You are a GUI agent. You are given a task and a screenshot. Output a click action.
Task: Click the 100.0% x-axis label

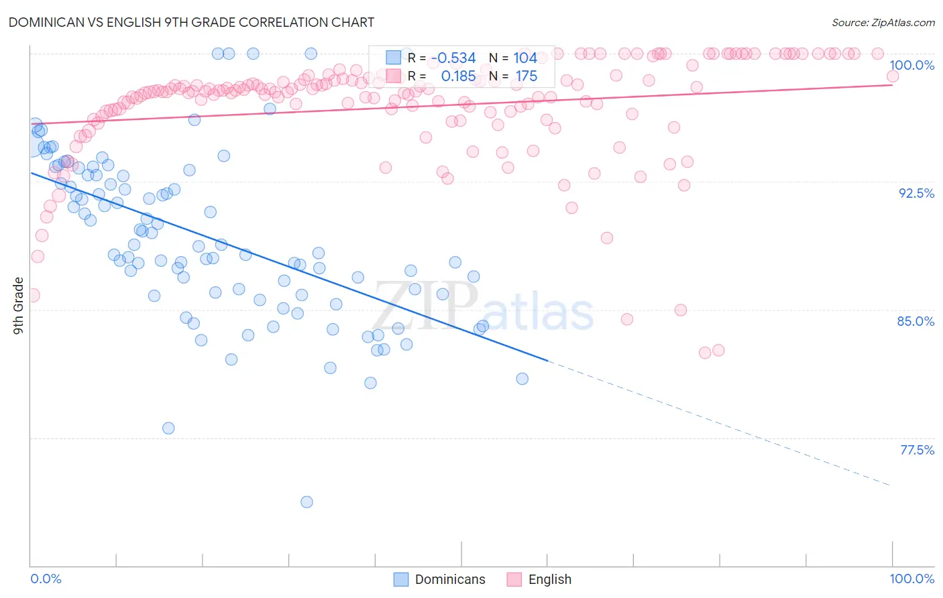[x=912, y=579]
